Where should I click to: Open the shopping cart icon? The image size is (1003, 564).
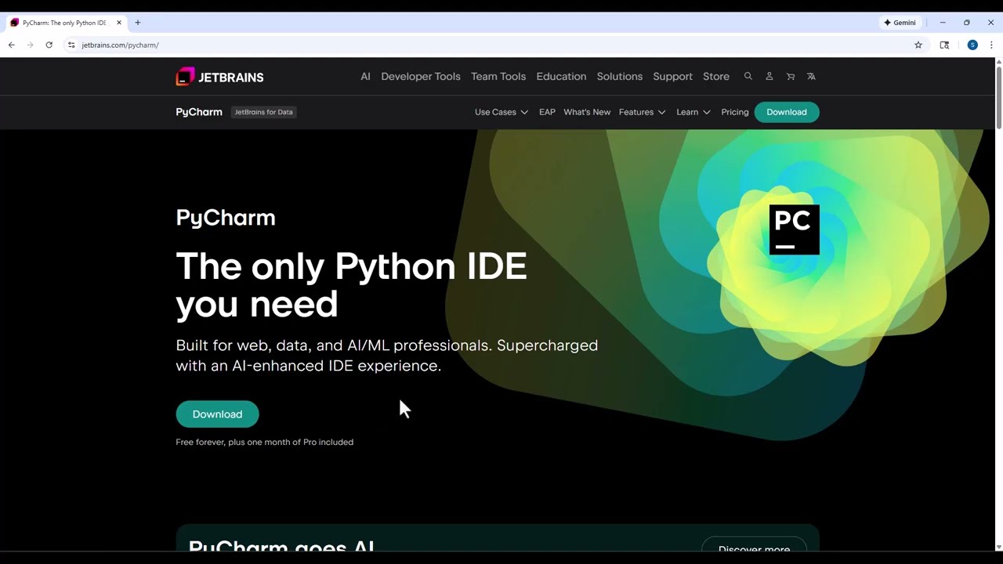coord(791,76)
